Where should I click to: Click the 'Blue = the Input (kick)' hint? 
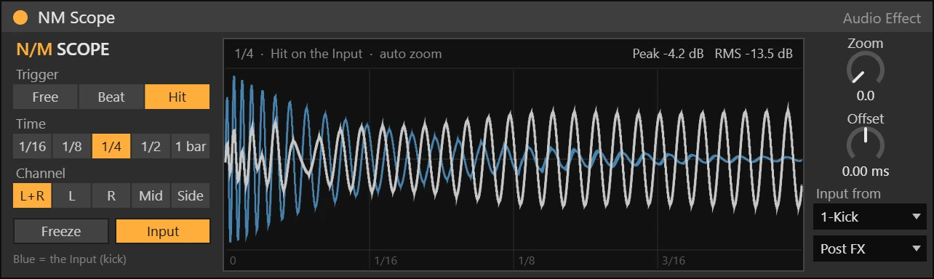pos(70,259)
